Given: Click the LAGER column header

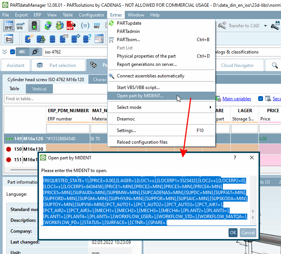Looking at the screenshot, I should click(245, 111).
